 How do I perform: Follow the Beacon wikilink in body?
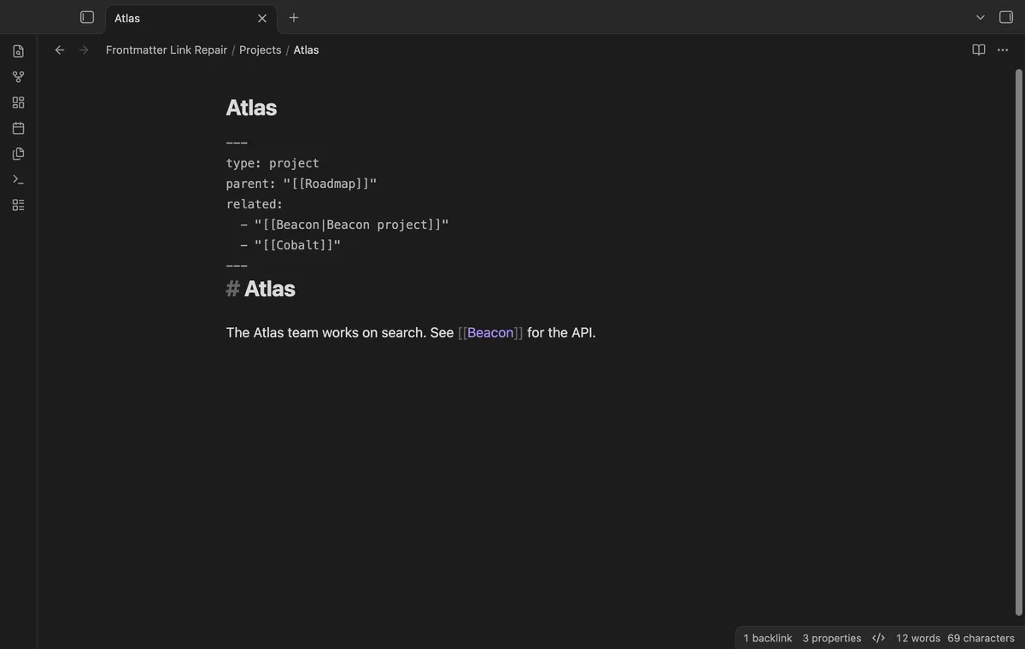[490, 332]
